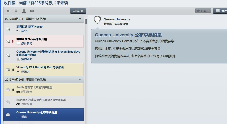Click the 转会 transfer arrows icon

coord(18,31)
